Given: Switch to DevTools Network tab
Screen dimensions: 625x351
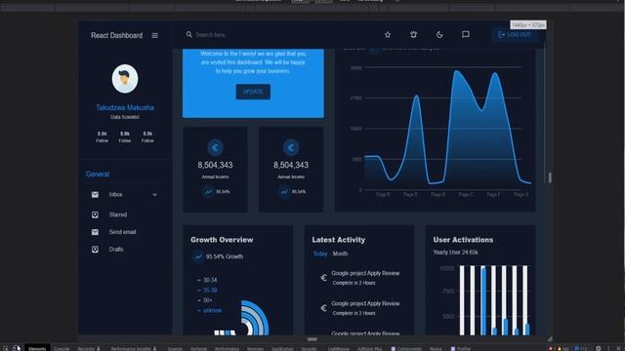Looking at the screenshot, I should click(x=198, y=349).
